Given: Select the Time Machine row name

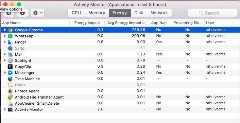Looking at the screenshot, I should click(28, 79).
